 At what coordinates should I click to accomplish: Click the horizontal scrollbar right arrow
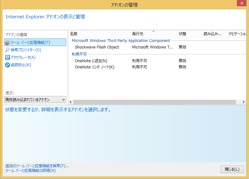(x=244, y=102)
